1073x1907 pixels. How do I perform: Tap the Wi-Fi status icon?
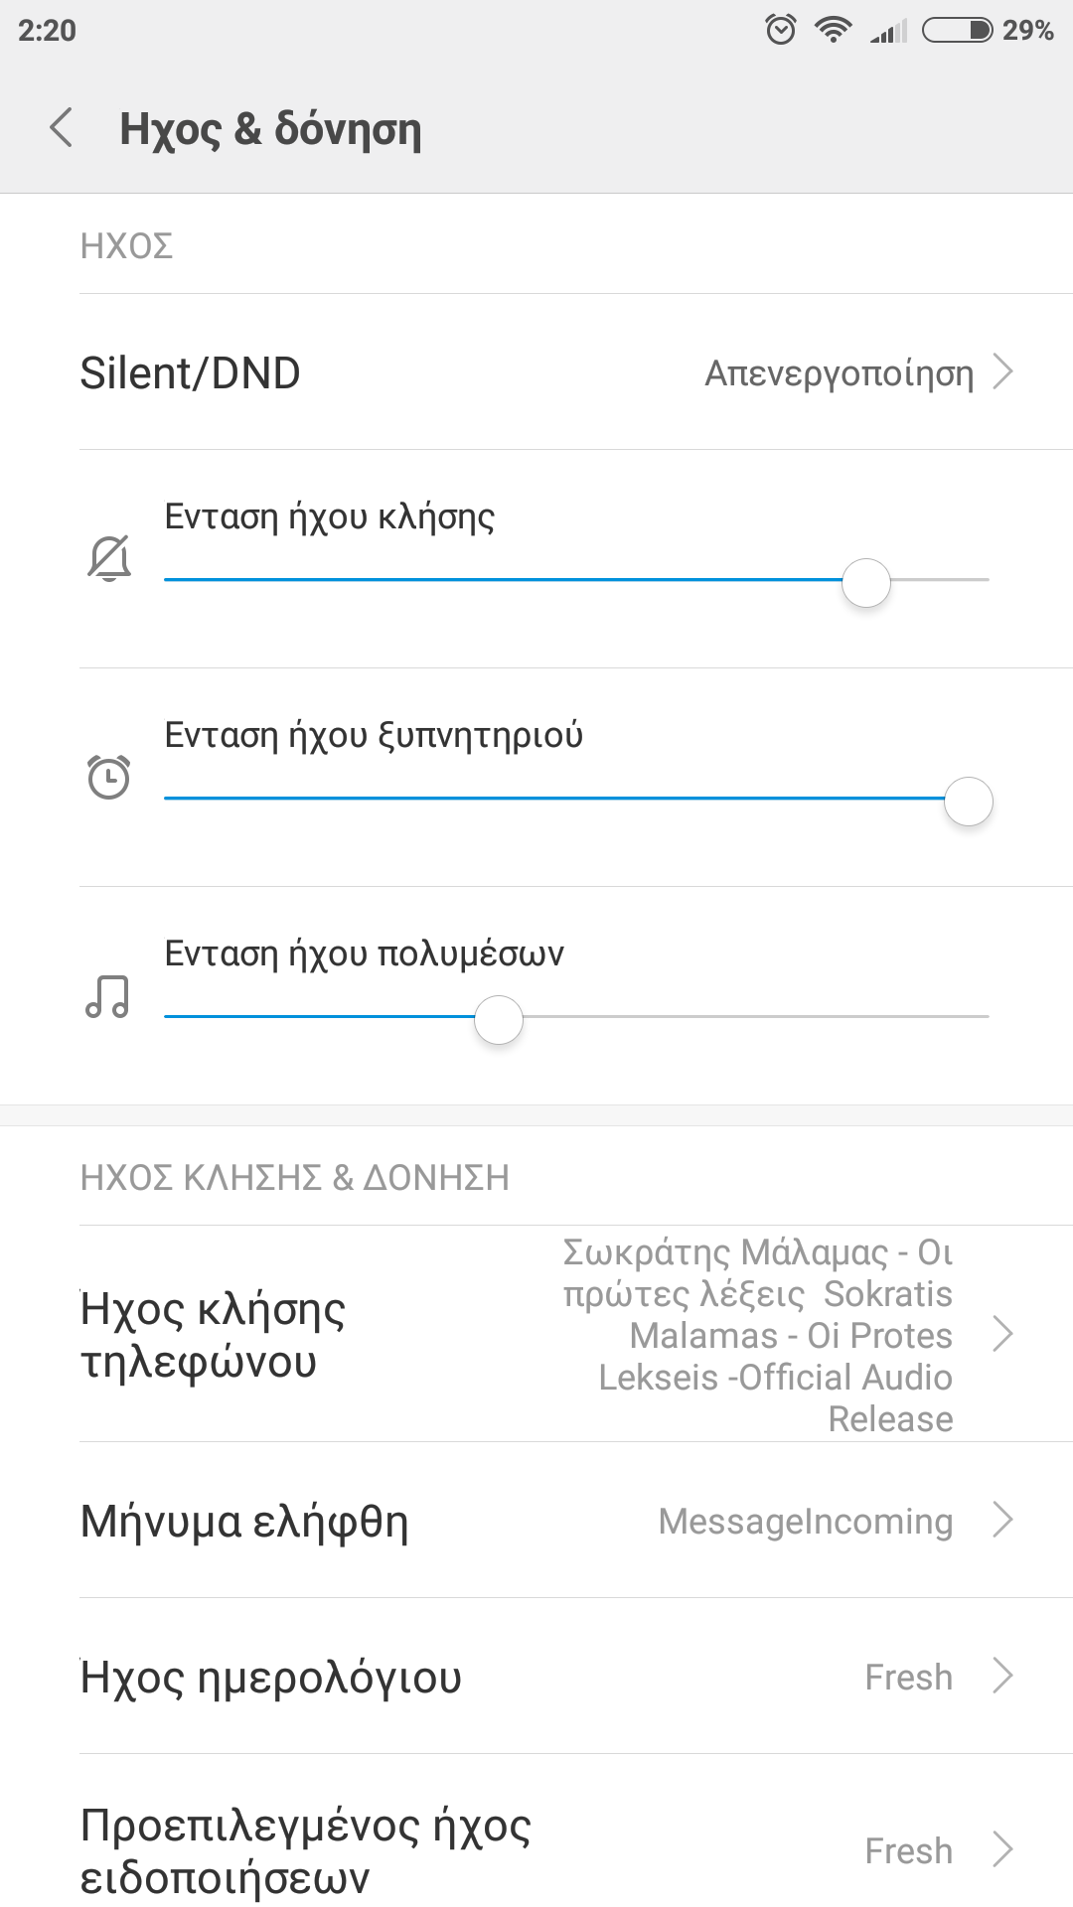pyautogui.click(x=832, y=30)
